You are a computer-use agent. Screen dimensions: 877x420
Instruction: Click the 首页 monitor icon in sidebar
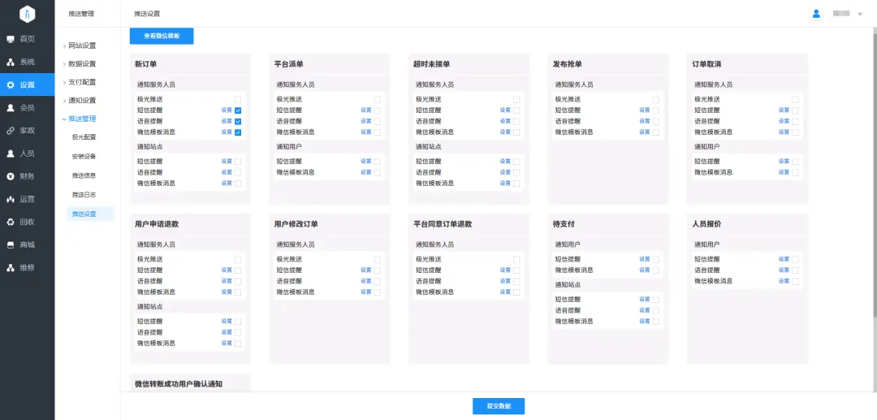[11, 39]
